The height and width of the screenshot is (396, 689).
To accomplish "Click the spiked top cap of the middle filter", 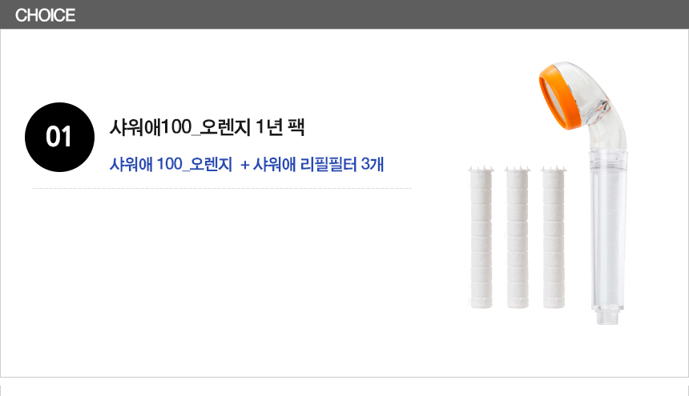I will tap(517, 174).
